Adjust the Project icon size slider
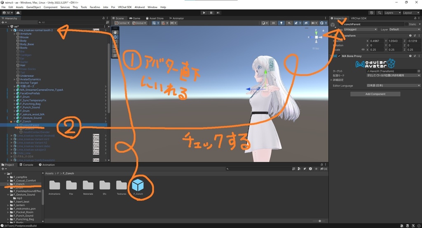The height and width of the screenshot is (228, 422). [x=320, y=221]
